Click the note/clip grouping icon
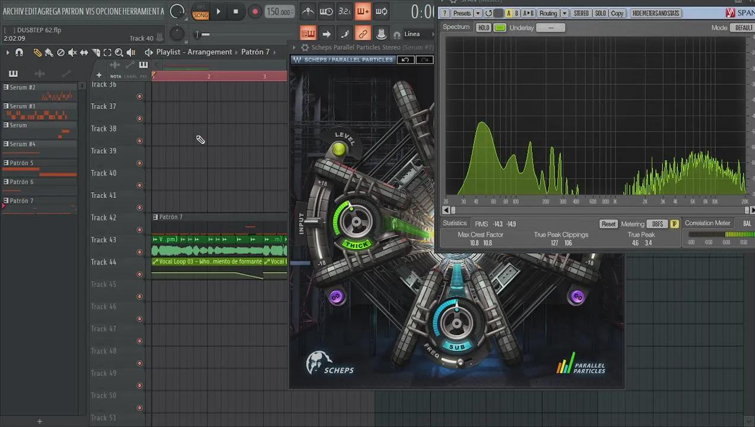Image resolution: width=755 pixels, height=427 pixels. (x=345, y=34)
